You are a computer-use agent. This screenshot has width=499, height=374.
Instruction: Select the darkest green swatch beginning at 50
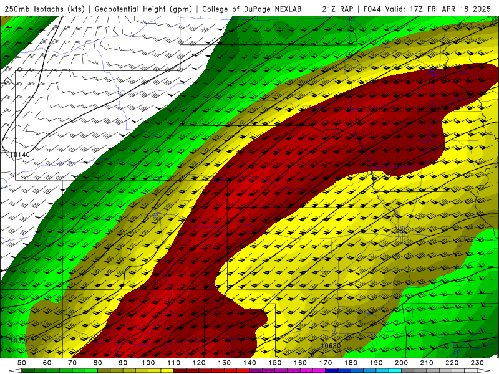click(27, 371)
